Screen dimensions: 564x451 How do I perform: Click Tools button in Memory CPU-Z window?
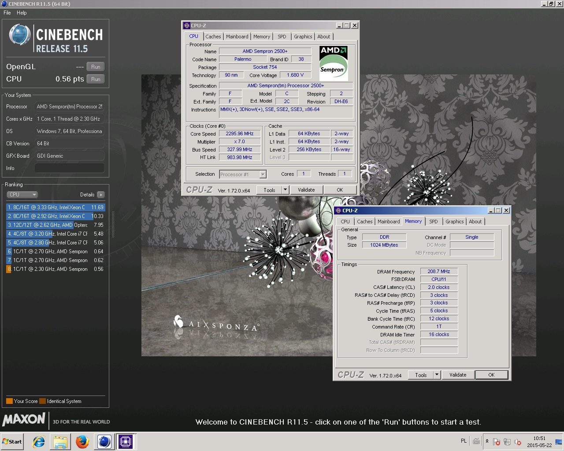pyautogui.click(x=421, y=375)
